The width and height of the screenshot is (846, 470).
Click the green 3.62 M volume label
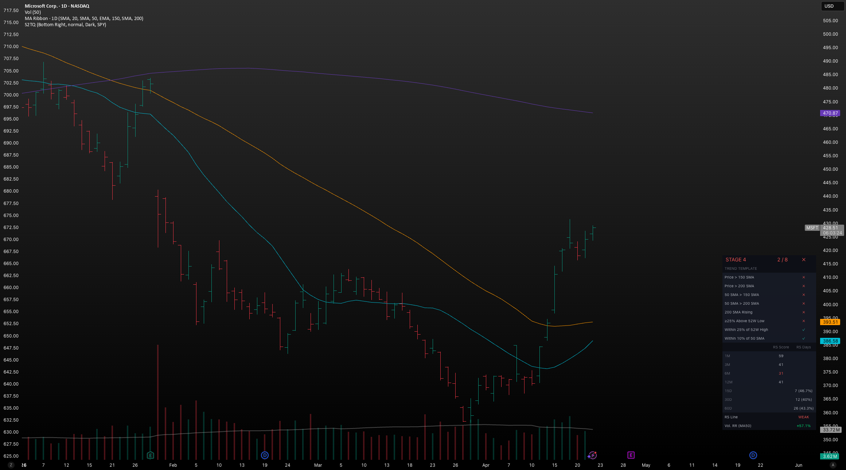pos(830,457)
